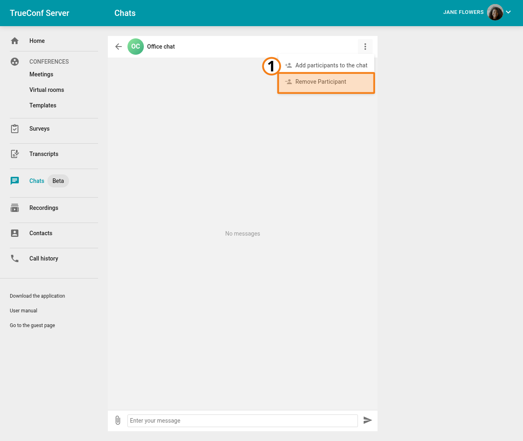Click the back arrow in Office chat
523x441 pixels.
(x=118, y=47)
